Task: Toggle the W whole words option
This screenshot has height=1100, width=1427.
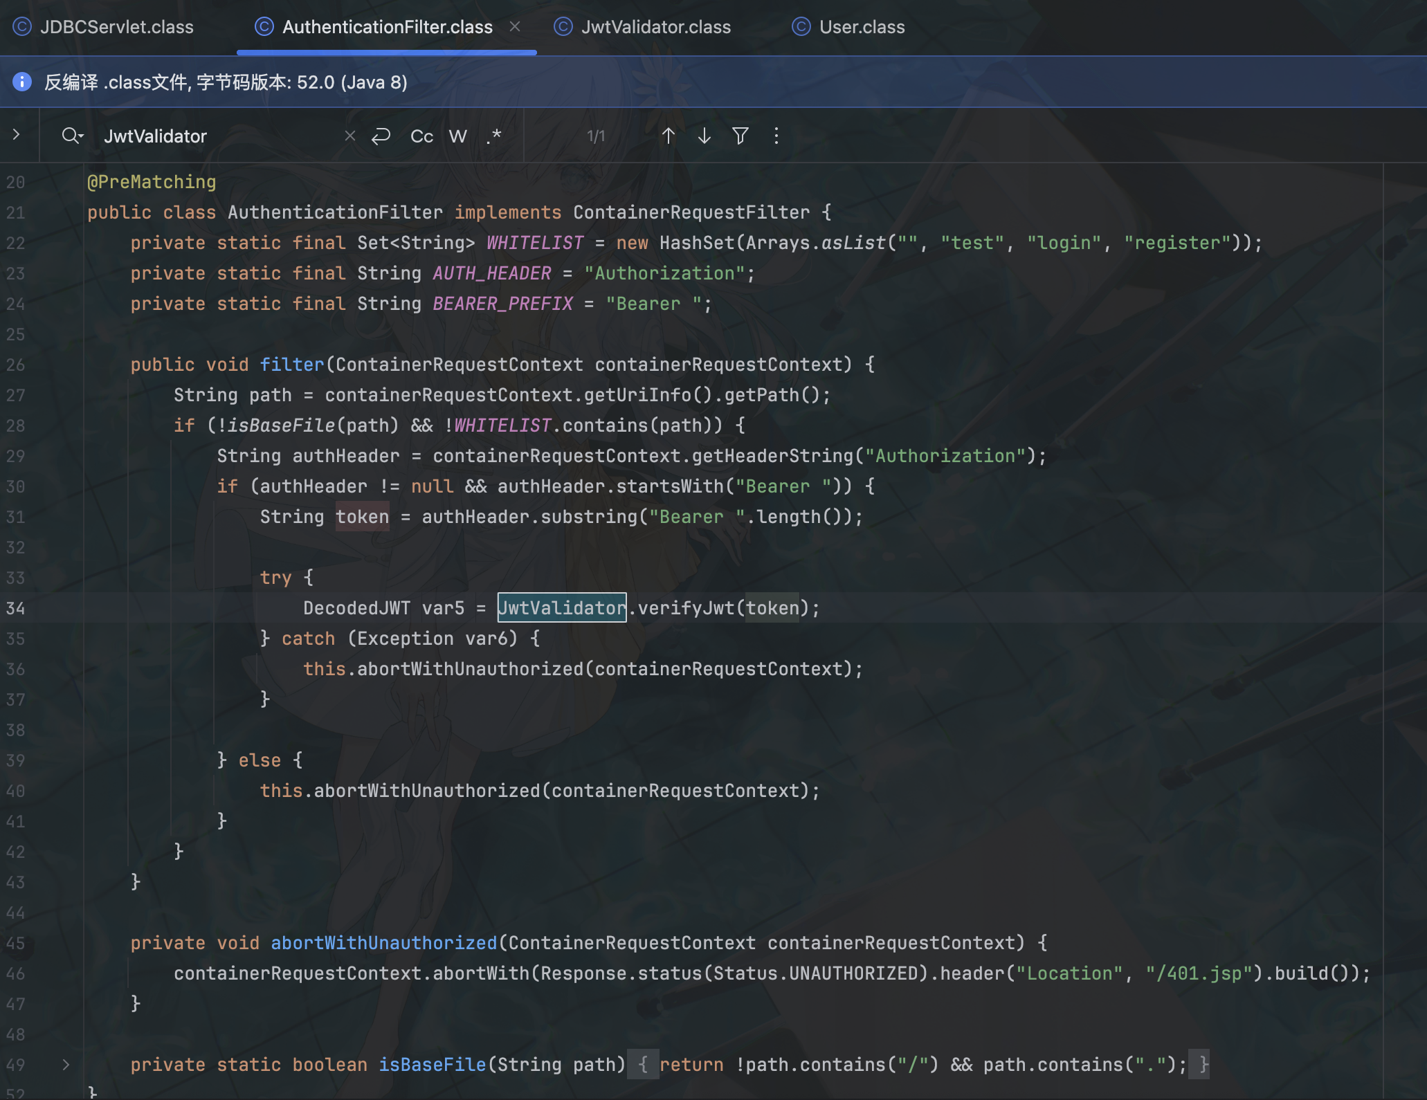Action: pyautogui.click(x=457, y=136)
